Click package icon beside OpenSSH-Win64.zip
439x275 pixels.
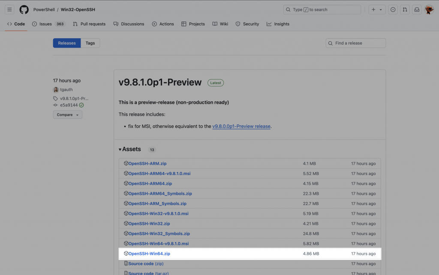pos(126,254)
